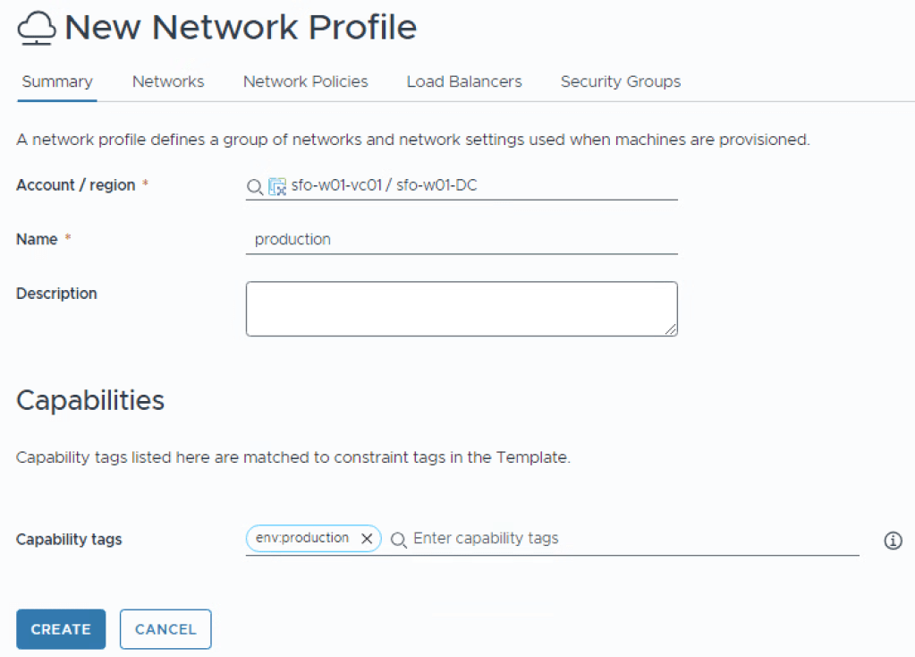915x657 pixels.
Task: Click the cloud network profile icon
Action: click(x=37, y=29)
